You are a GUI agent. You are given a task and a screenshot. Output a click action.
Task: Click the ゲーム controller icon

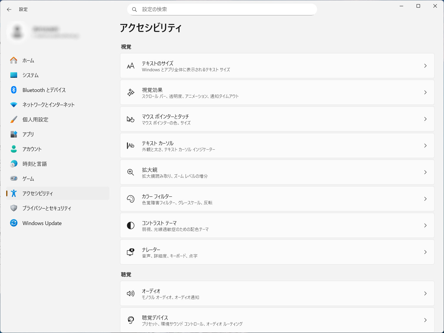tap(14, 178)
